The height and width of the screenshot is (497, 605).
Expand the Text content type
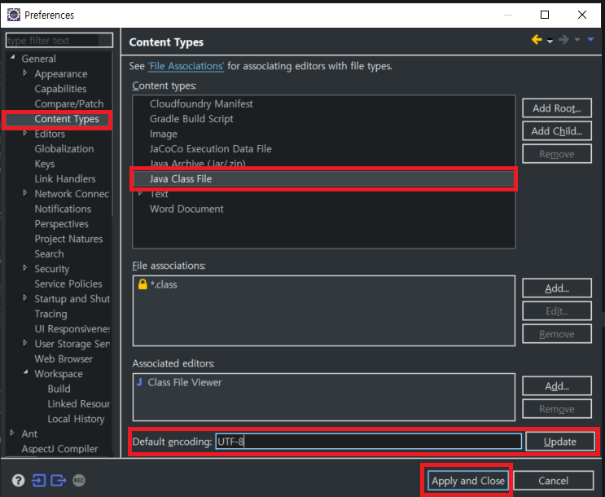[140, 193]
